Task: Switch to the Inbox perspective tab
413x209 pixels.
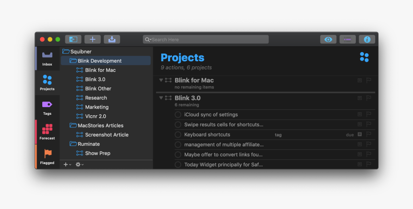Action: (x=47, y=59)
